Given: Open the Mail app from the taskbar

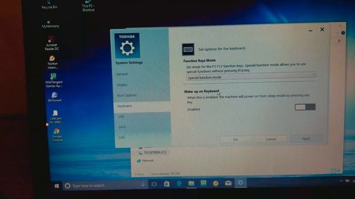Looking at the screenshot, I should 228,183.
